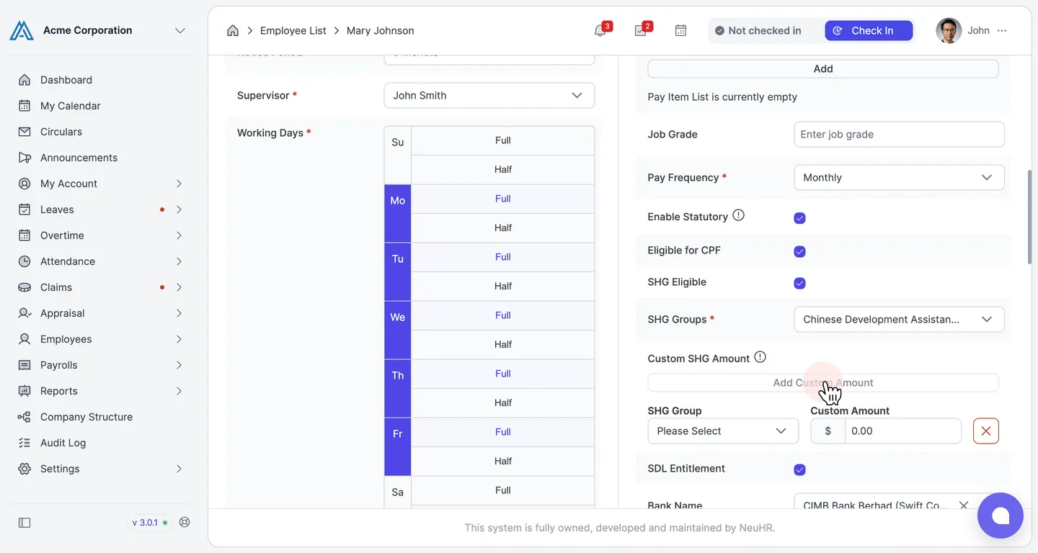Click the home breadcrumb icon

[233, 30]
